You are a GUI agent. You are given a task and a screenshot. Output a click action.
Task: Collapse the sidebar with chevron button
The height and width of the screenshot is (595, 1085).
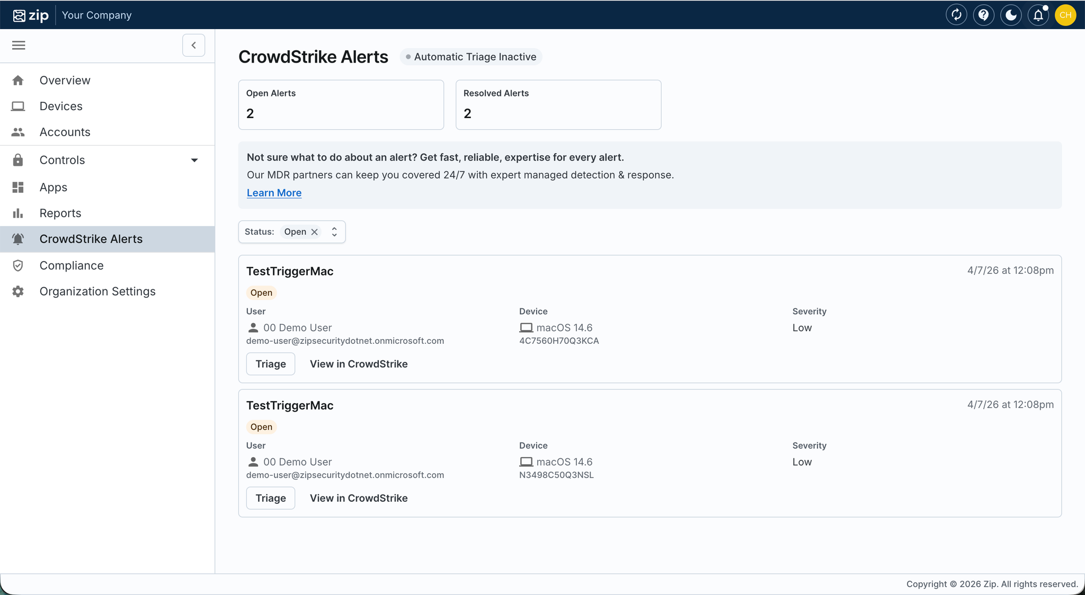pos(193,45)
